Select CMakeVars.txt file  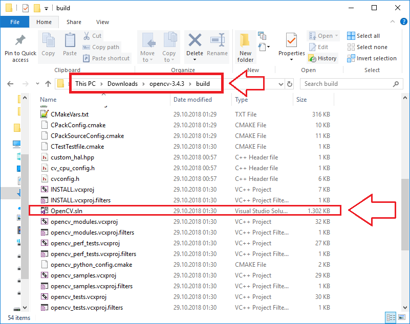pyautogui.click(x=185, y=114)
